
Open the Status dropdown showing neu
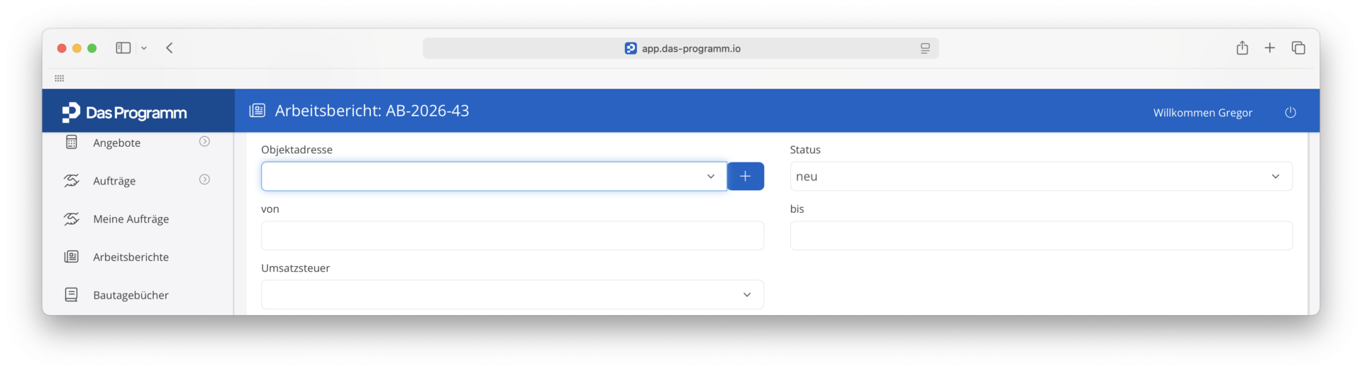[1041, 176]
